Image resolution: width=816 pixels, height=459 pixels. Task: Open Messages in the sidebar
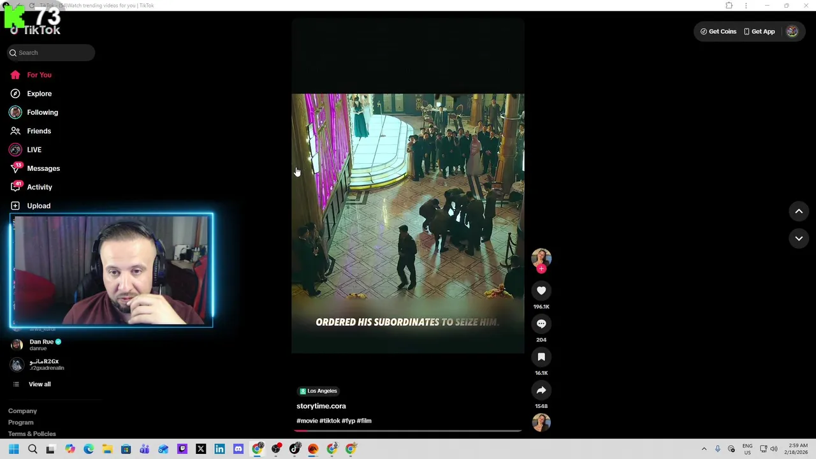[34, 168]
